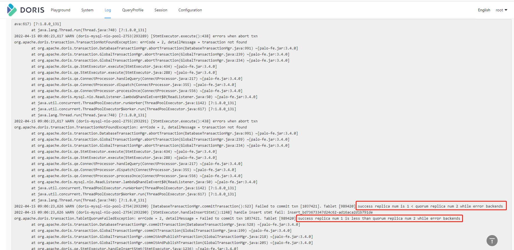Select the Log tab
The height and width of the screenshot is (250, 514).
click(x=108, y=10)
